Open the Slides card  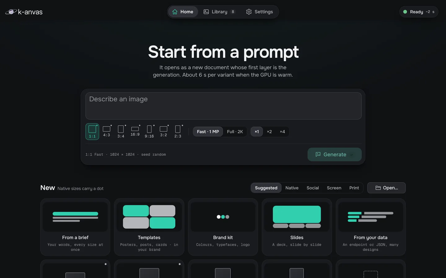pos(297,227)
